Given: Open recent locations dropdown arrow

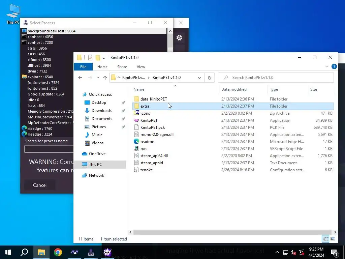Looking at the screenshot, I should click(x=98, y=78).
